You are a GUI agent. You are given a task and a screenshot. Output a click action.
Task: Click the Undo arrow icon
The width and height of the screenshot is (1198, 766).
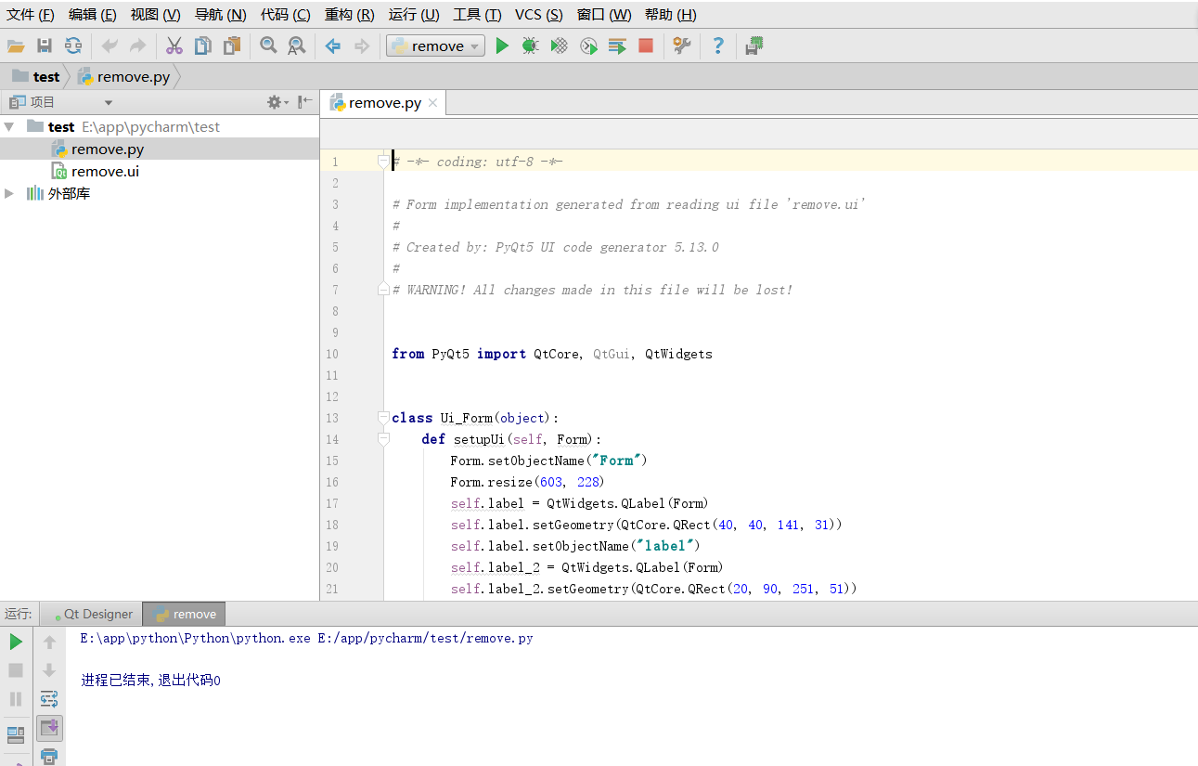tap(109, 45)
